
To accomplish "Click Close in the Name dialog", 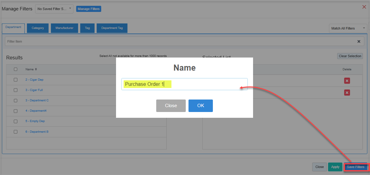I will (x=171, y=106).
